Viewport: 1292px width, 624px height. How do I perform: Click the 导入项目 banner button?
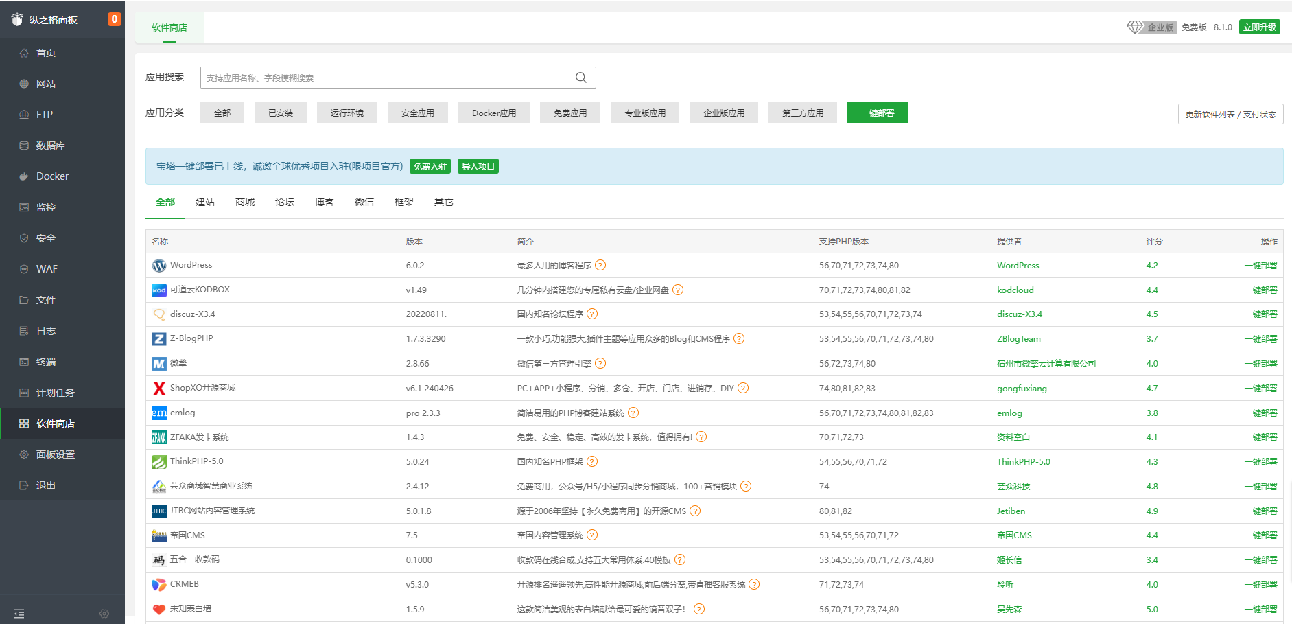click(x=478, y=166)
